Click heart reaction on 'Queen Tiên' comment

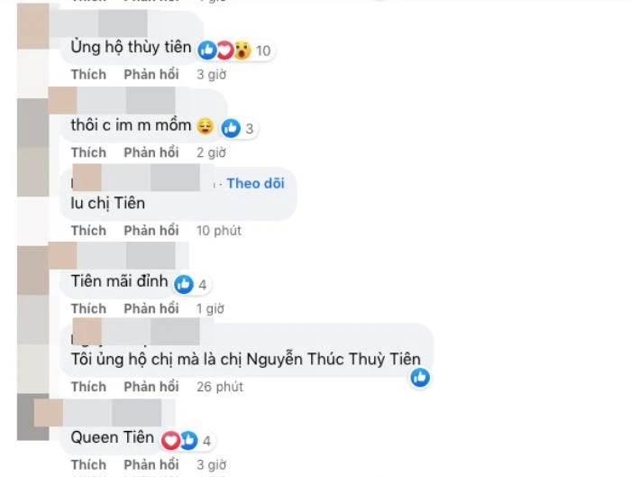pos(171,440)
